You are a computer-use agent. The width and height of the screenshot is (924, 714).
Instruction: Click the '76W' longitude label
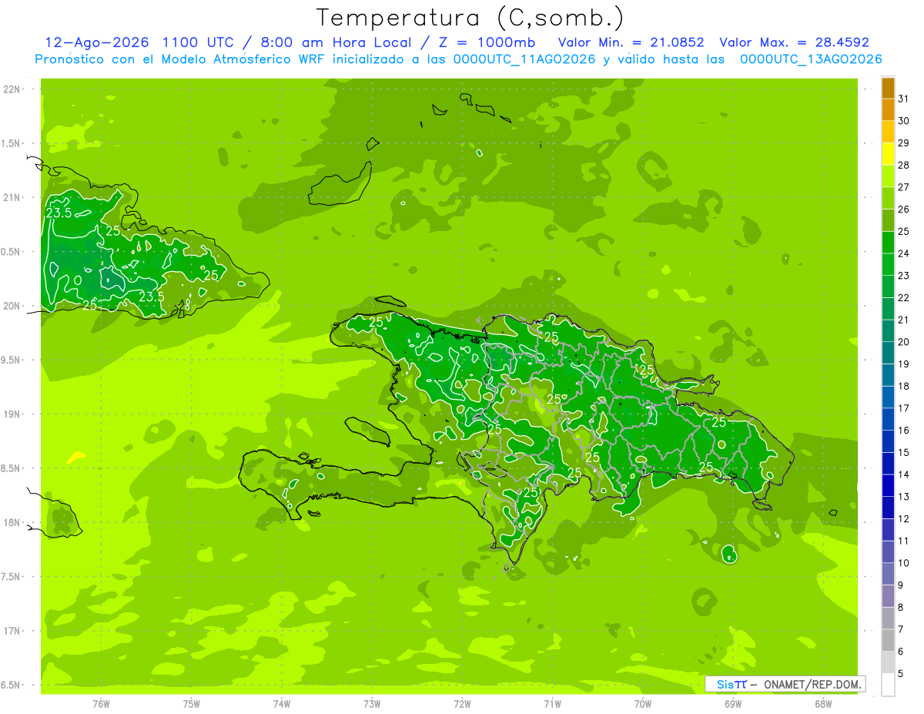(101, 704)
